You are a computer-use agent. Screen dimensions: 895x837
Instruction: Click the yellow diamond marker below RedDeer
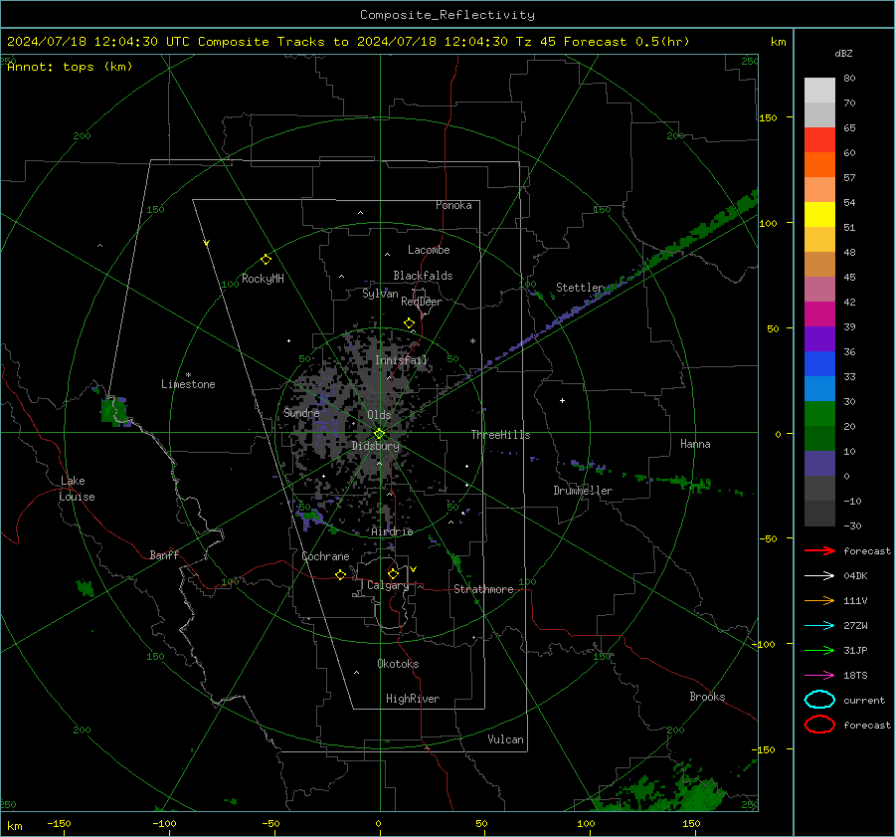pyautogui.click(x=409, y=323)
